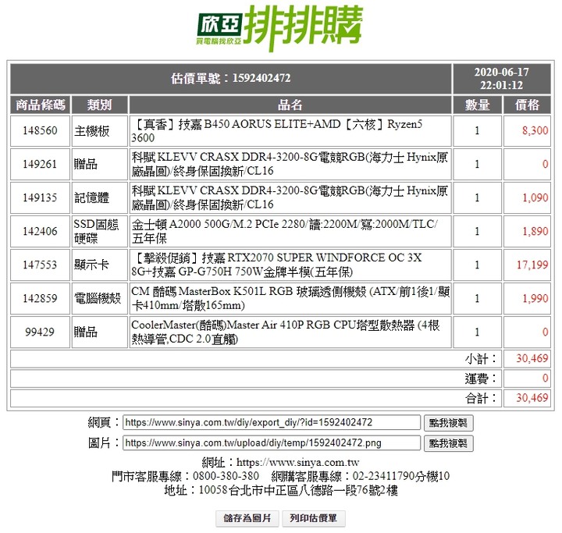
Task: Click the date 2020-06-17 cell
Action: pyautogui.click(x=502, y=79)
